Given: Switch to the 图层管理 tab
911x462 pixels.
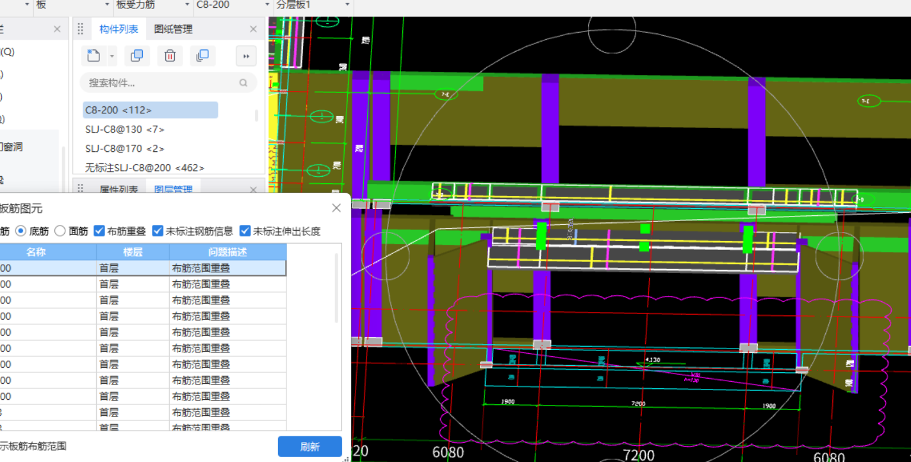Looking at the screenshot, I should 174,190.
